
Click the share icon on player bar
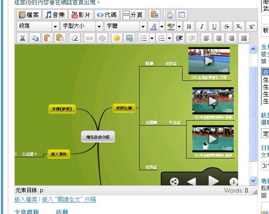pos(174,181)
